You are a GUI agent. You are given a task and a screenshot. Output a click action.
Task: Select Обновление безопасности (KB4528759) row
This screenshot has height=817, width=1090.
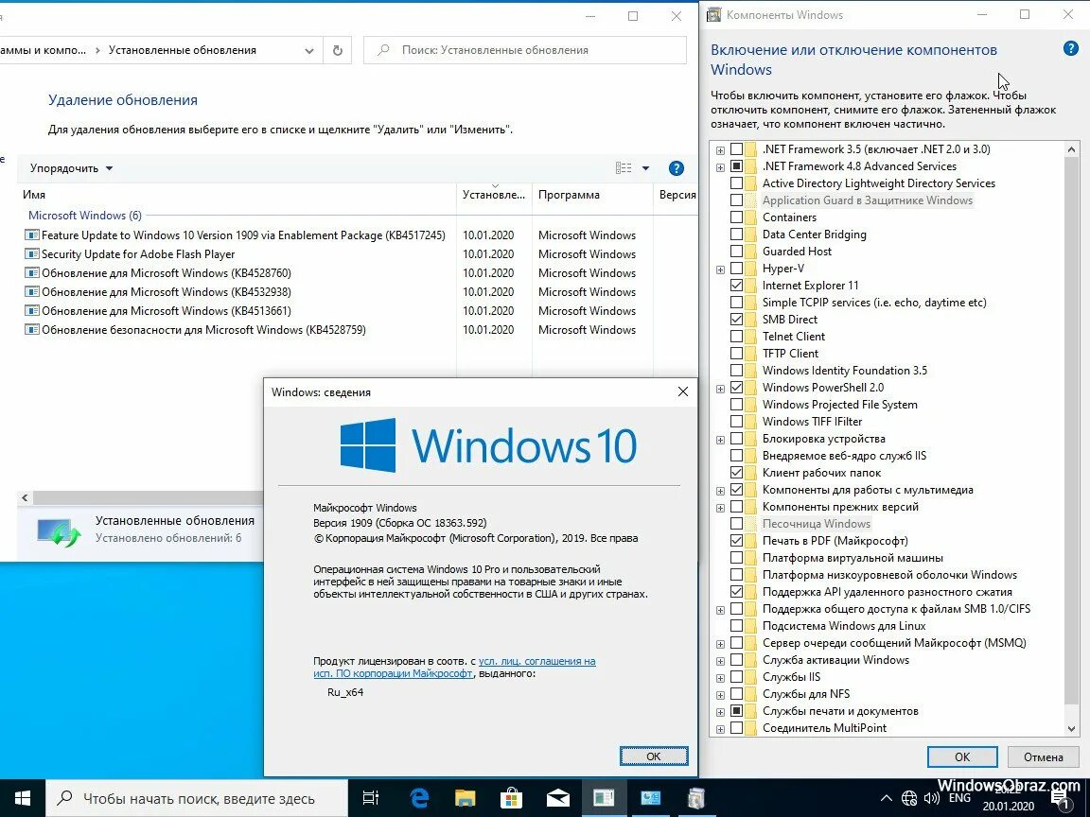click(203, 330)
